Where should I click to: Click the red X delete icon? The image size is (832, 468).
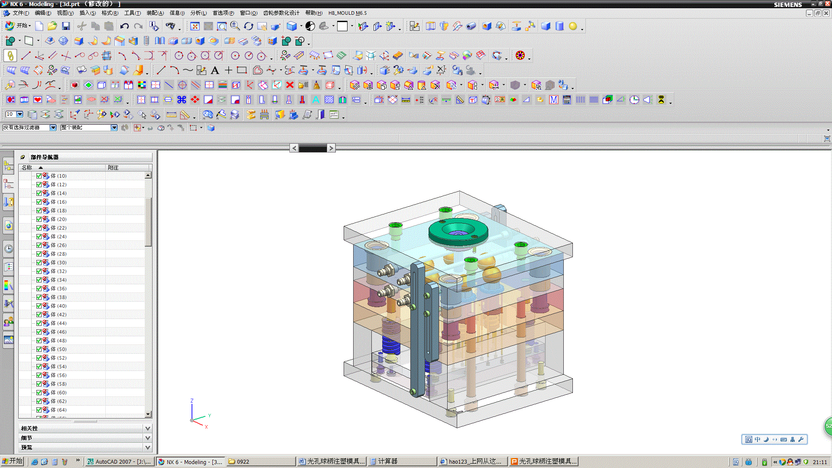[290, 85]
